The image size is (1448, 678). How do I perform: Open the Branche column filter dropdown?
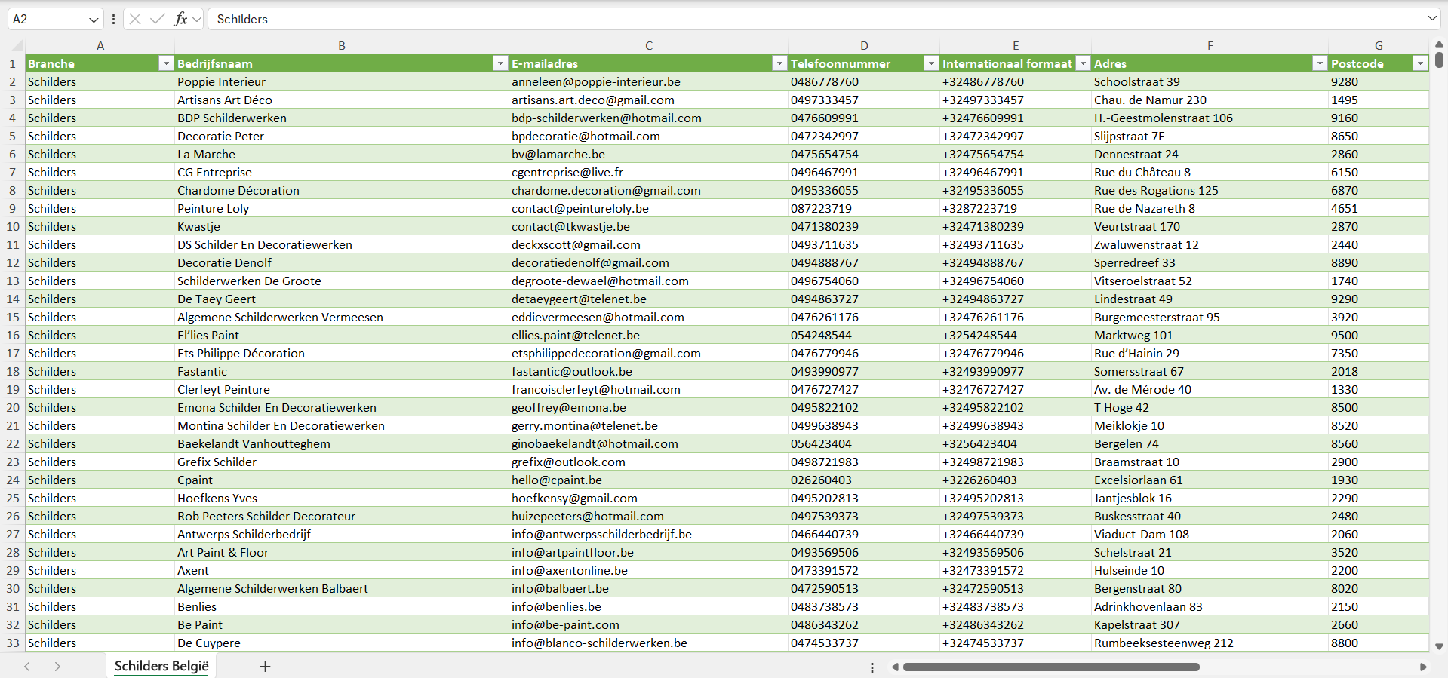pos(166,63)
